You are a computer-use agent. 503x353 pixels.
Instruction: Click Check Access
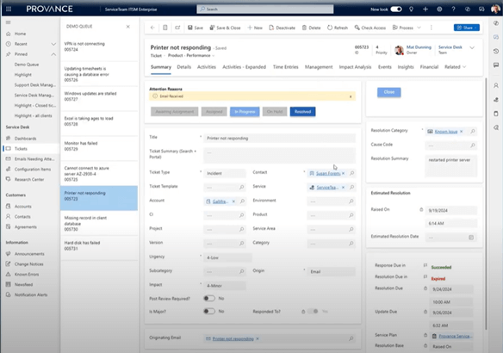pos(369,28)
